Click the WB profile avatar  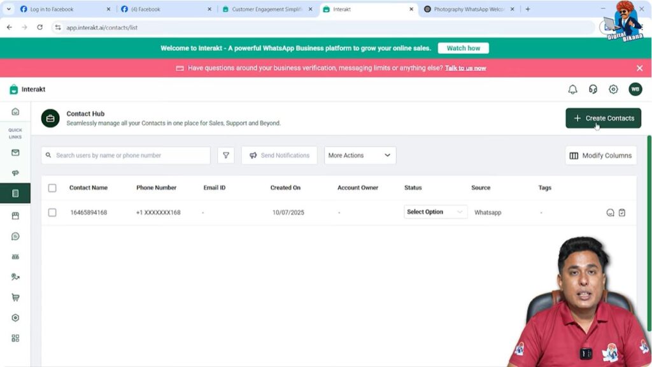[635, 89]
